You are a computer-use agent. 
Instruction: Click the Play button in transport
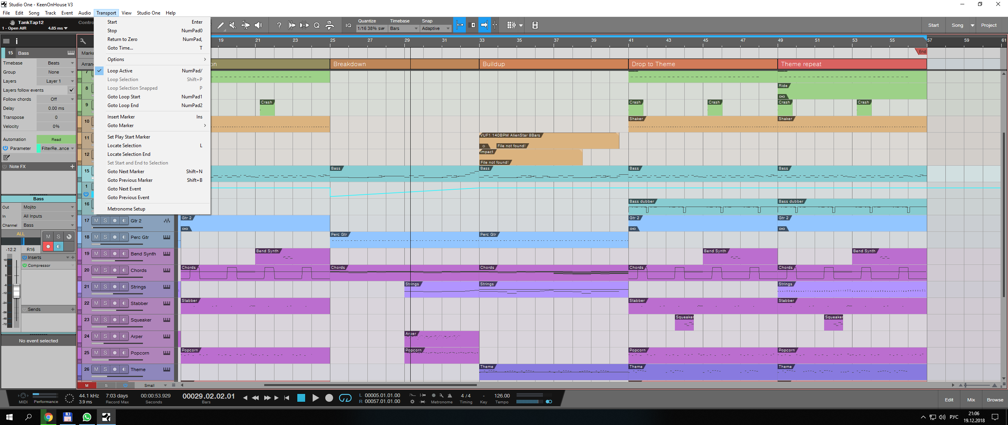(x=315, y=398)
